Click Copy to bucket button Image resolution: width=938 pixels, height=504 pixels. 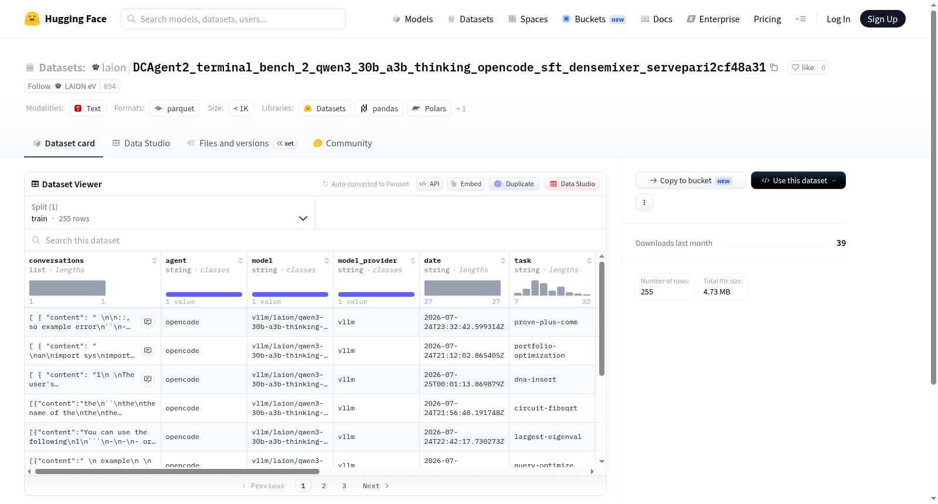pyautogui.click(x=691, y=180)
